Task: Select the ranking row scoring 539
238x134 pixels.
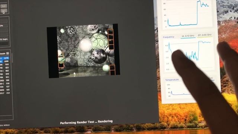Action: click(5, 83)
